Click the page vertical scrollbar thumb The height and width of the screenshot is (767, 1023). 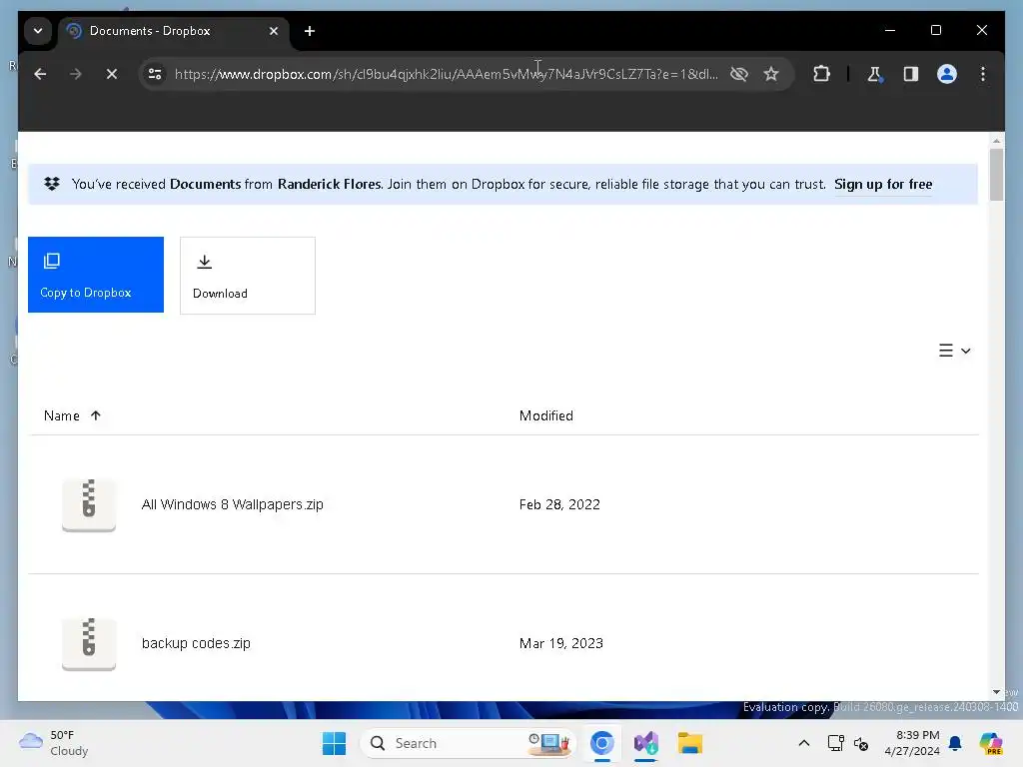coord(996,175)
